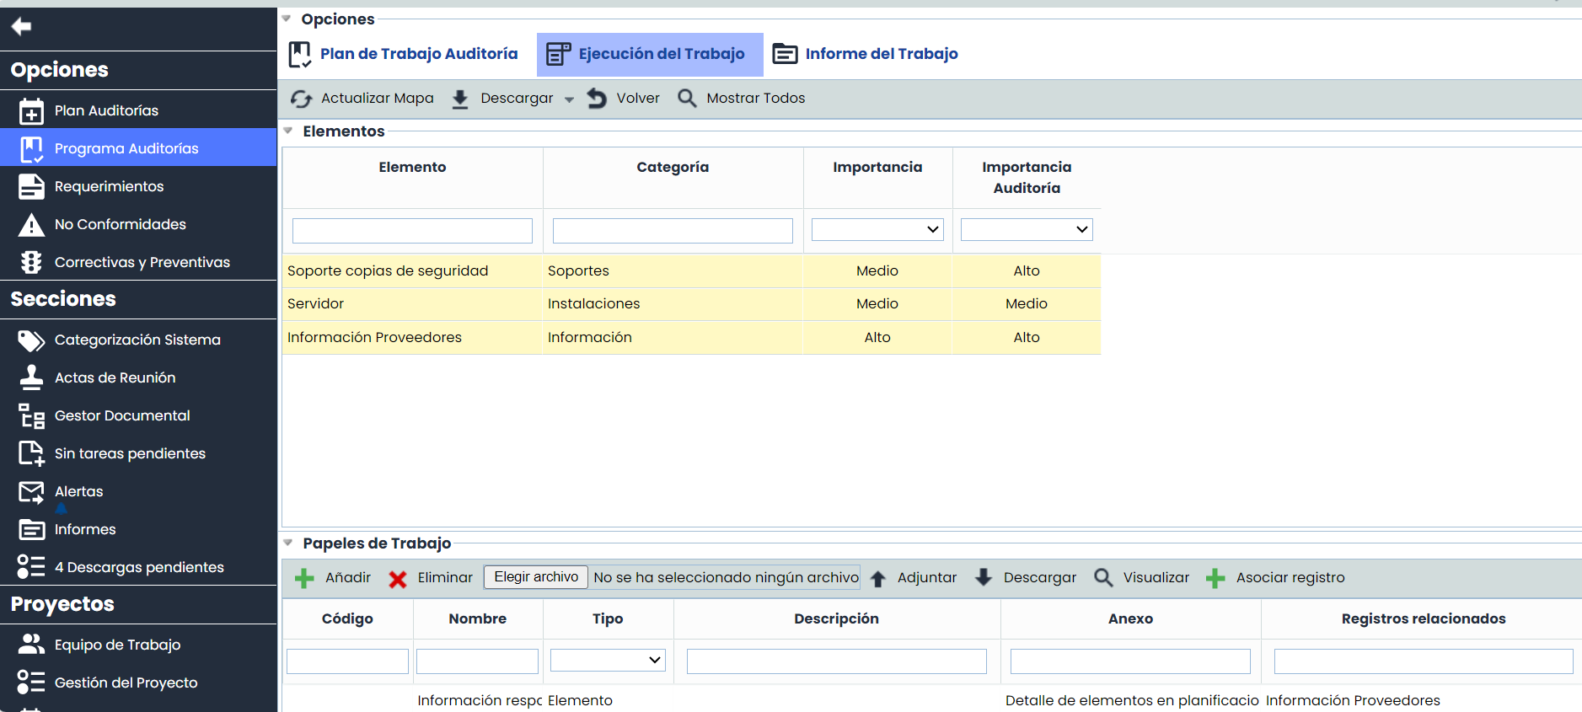Click the Adjuntar upload arrow icon
The image size is (1582, 712).
click(877, 578)
